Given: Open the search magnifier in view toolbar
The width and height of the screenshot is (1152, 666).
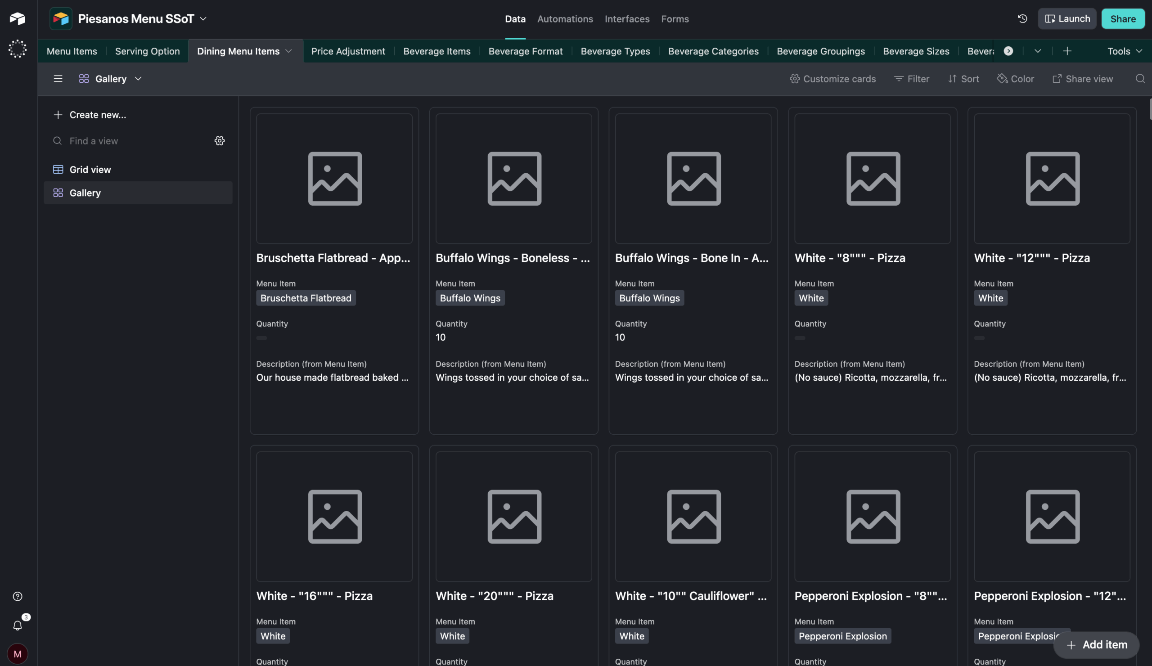Looking at the screenshot, I should tap(1140, 79).
